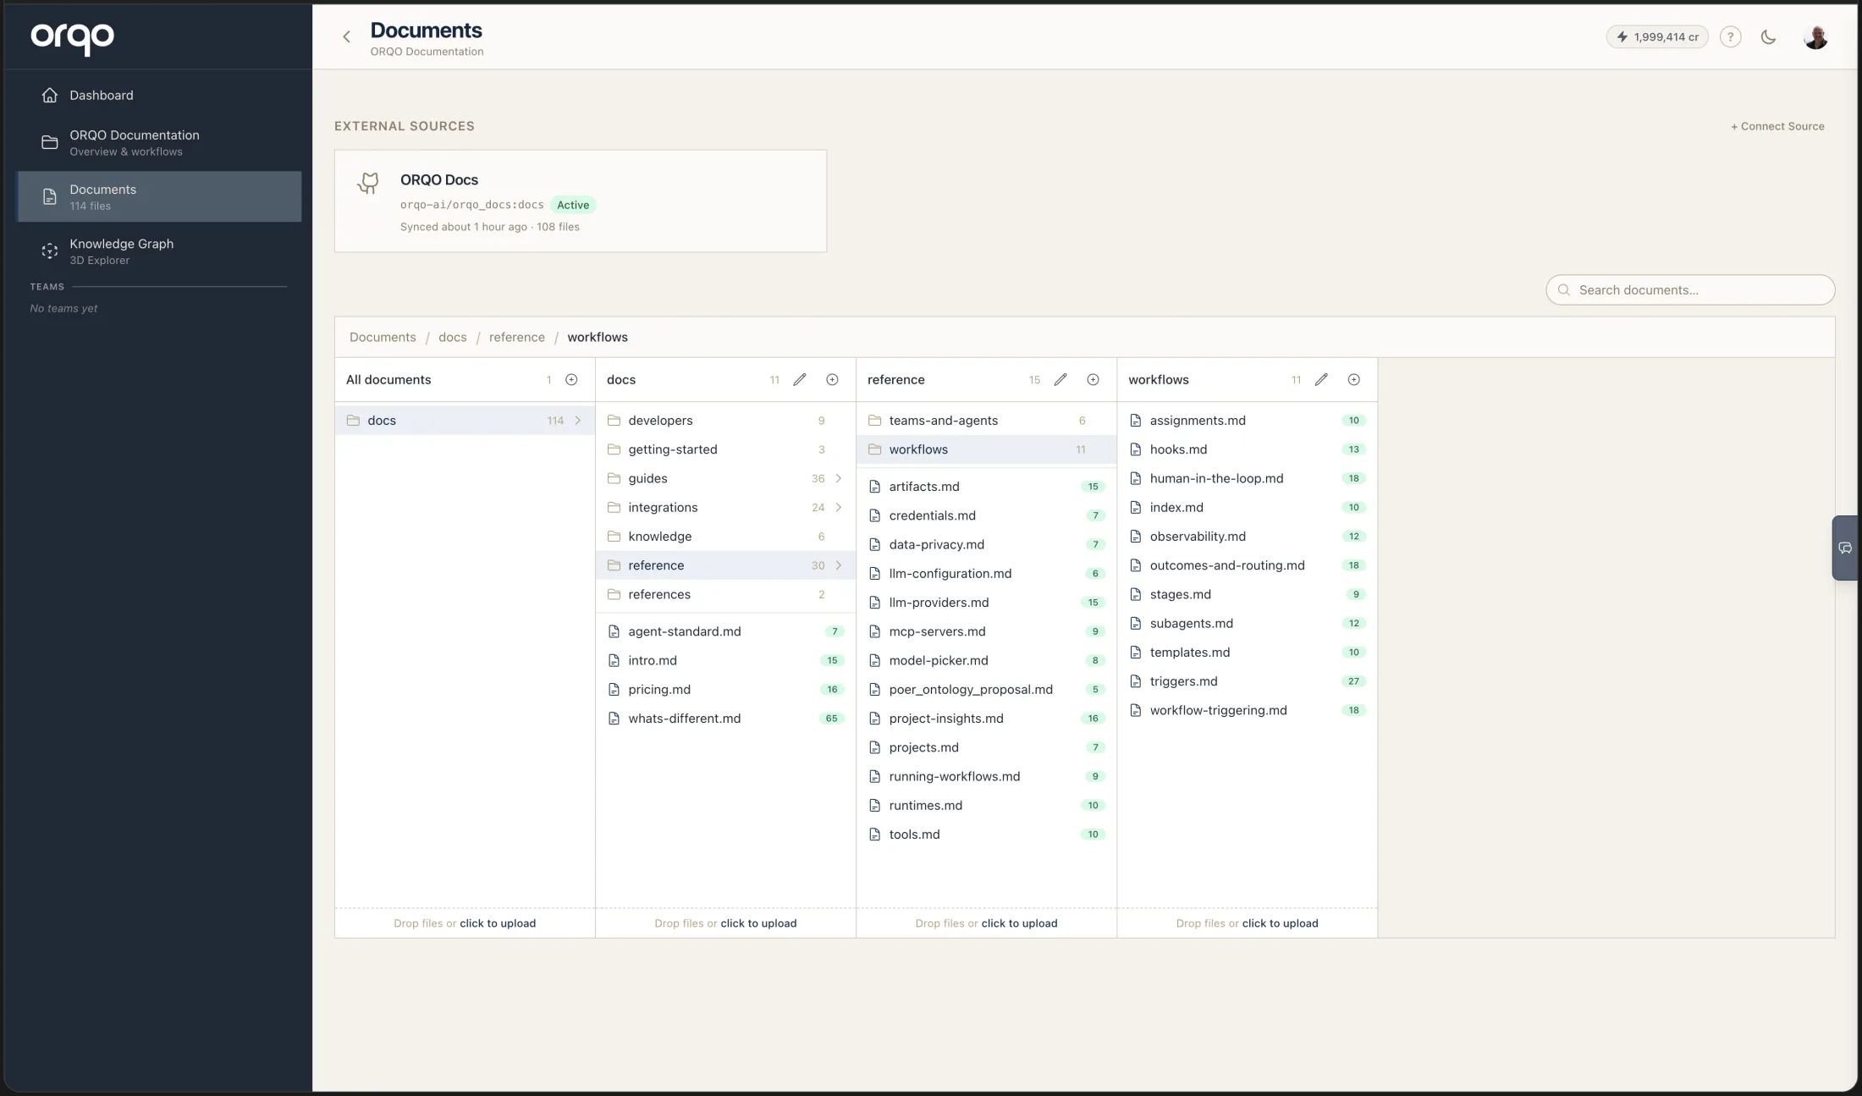Viewport: 1862px width, 1096px height.
Task: Expand the integrations folder chevron
Action: coord(839,508)
